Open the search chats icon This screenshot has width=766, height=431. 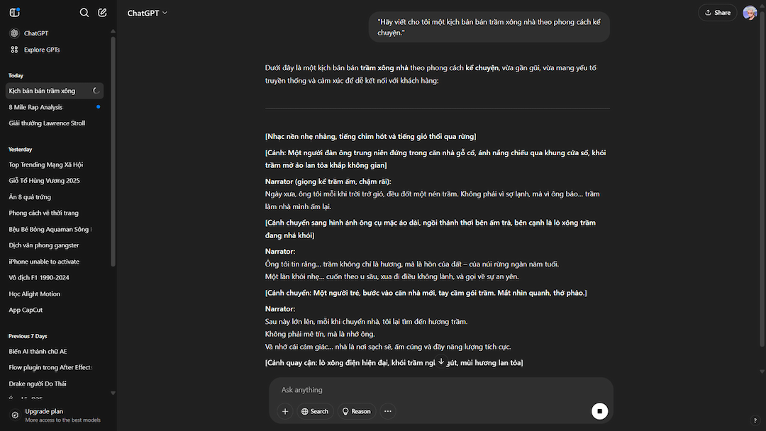[x=84, y=13]
